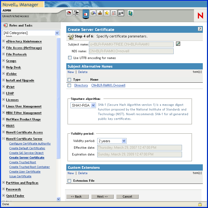Expand Partition and Replicas category

4,183
